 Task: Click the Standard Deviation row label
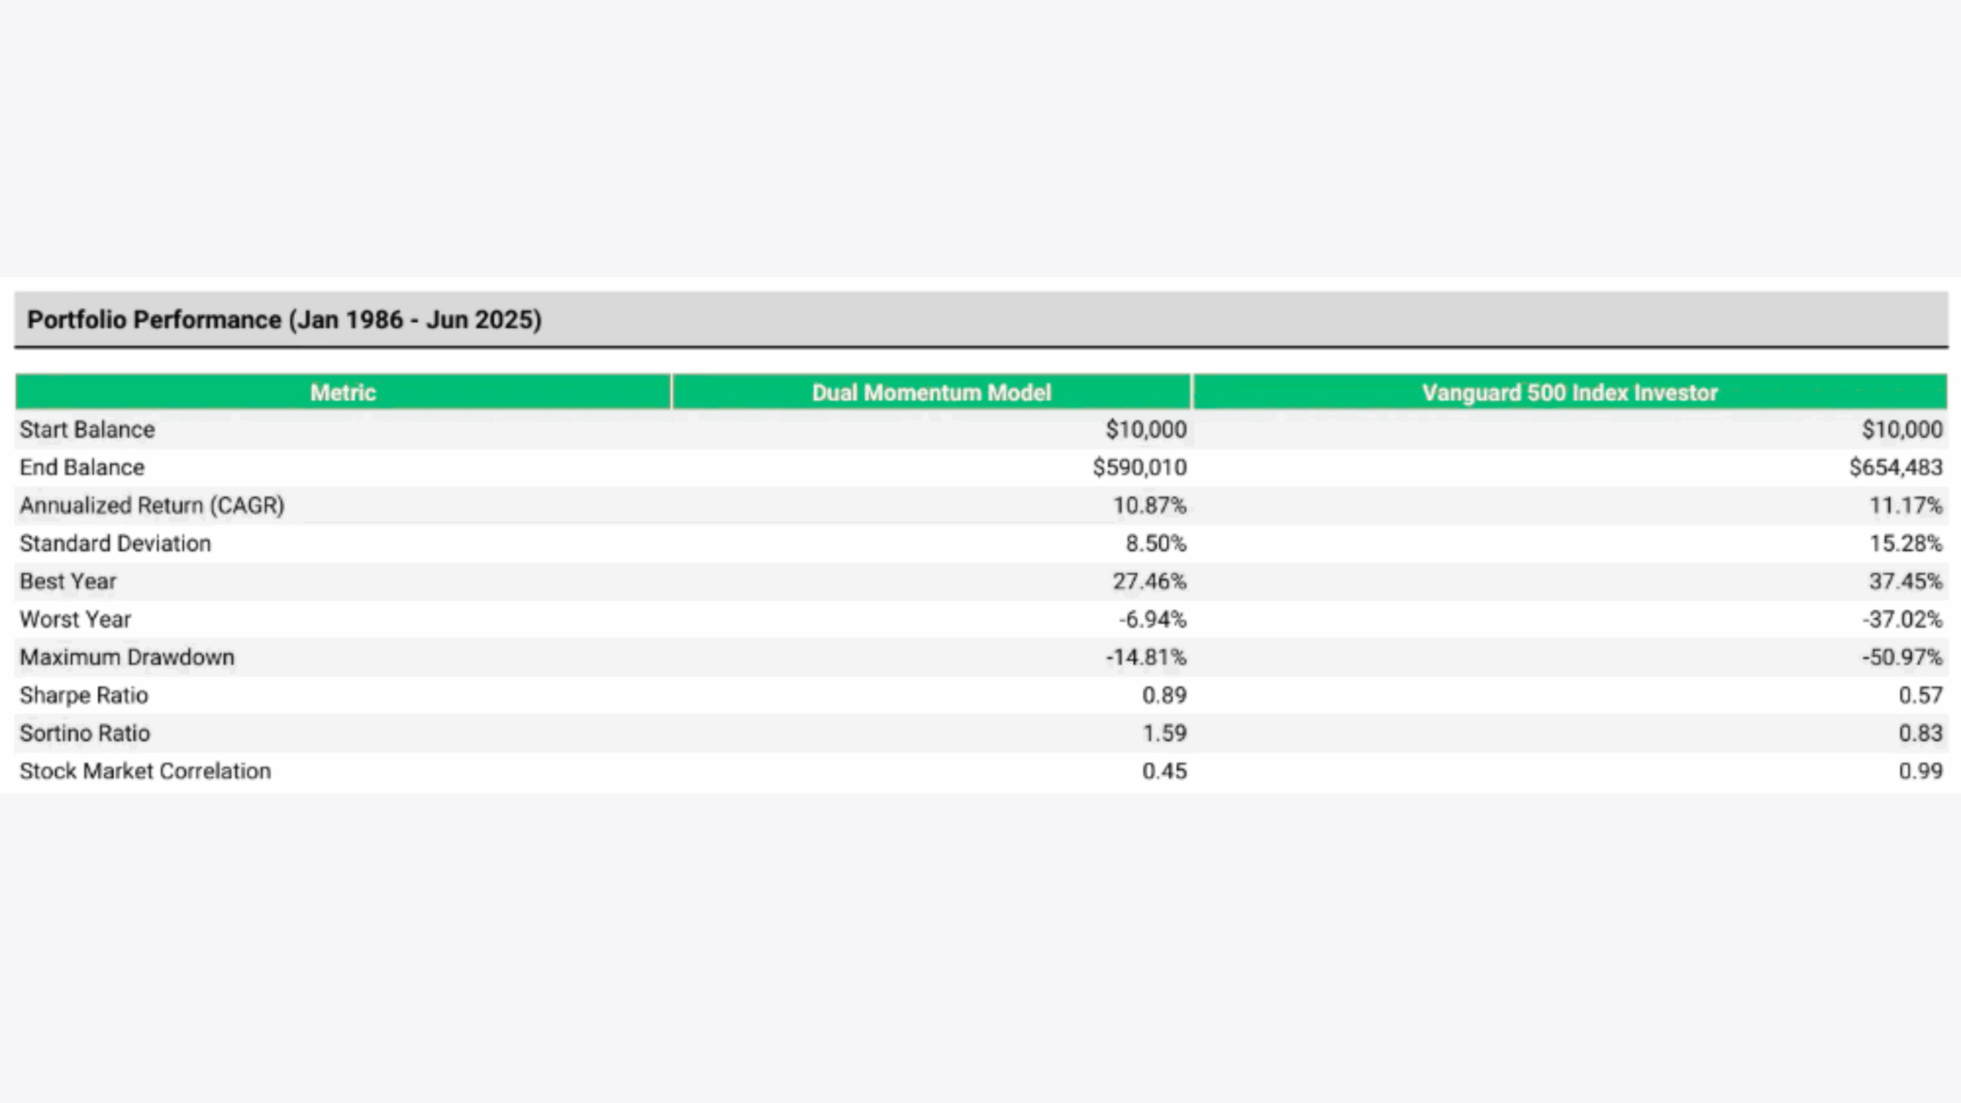tap(115, 543)
